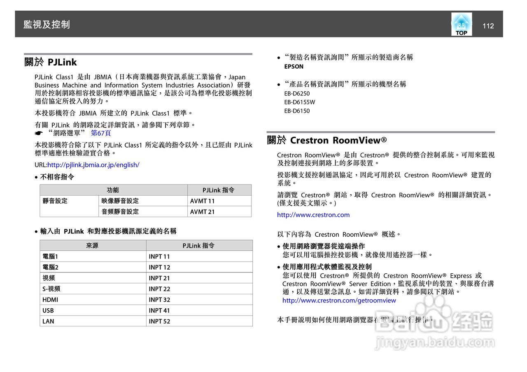Screen dimensions: 527x372
Task: Open the http://www.crestron.com link
Action: (x=313, y=215)
